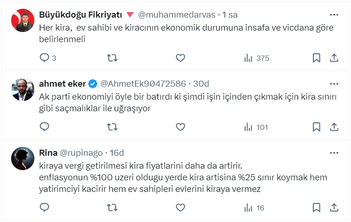Open the 16d timestamp on Rina's tweet
This screenshot has height=222, width=351.
117,152
